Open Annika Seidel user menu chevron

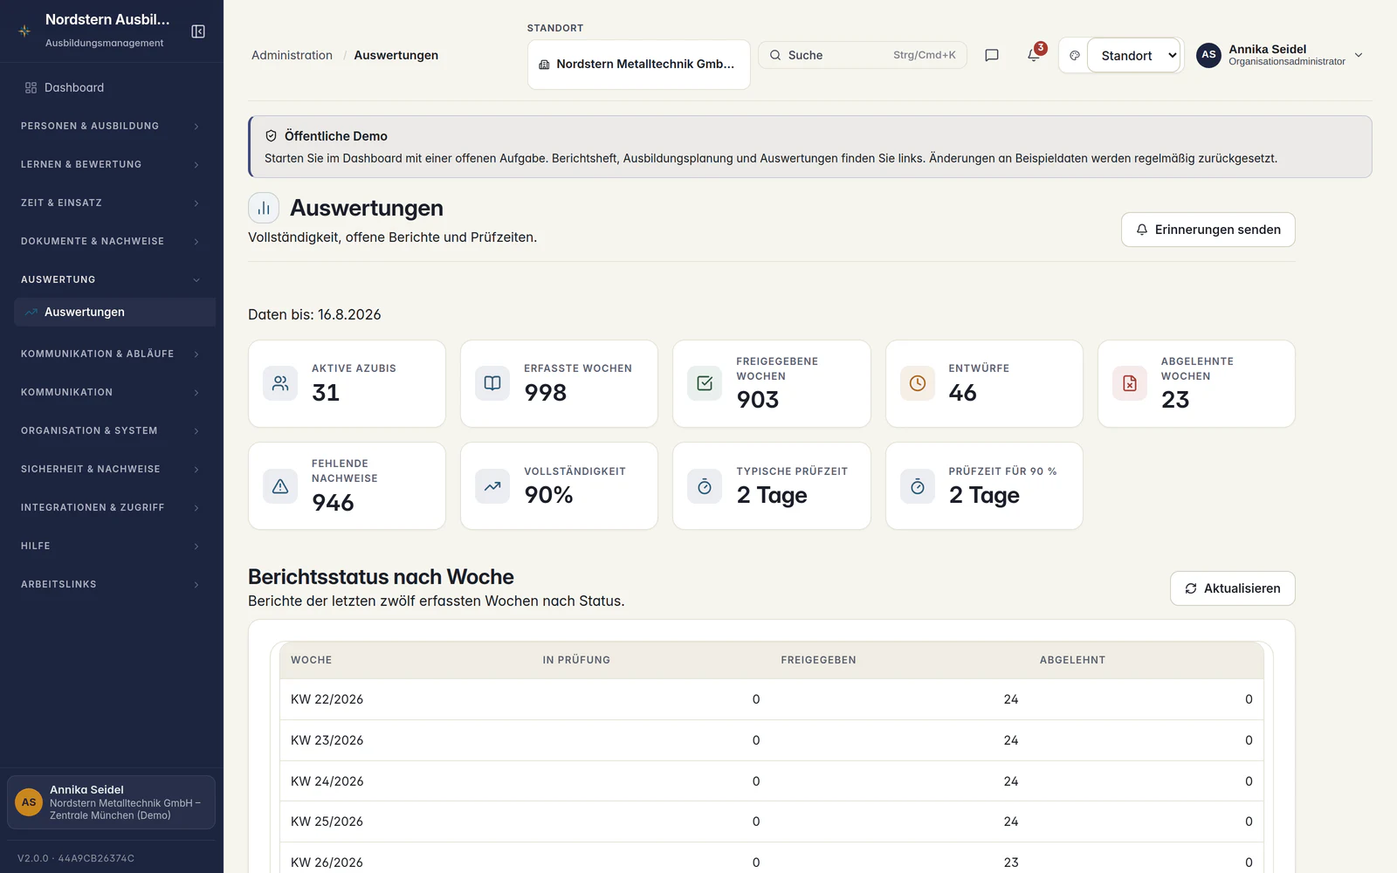pyautogui.click(x=1359, y=55)
